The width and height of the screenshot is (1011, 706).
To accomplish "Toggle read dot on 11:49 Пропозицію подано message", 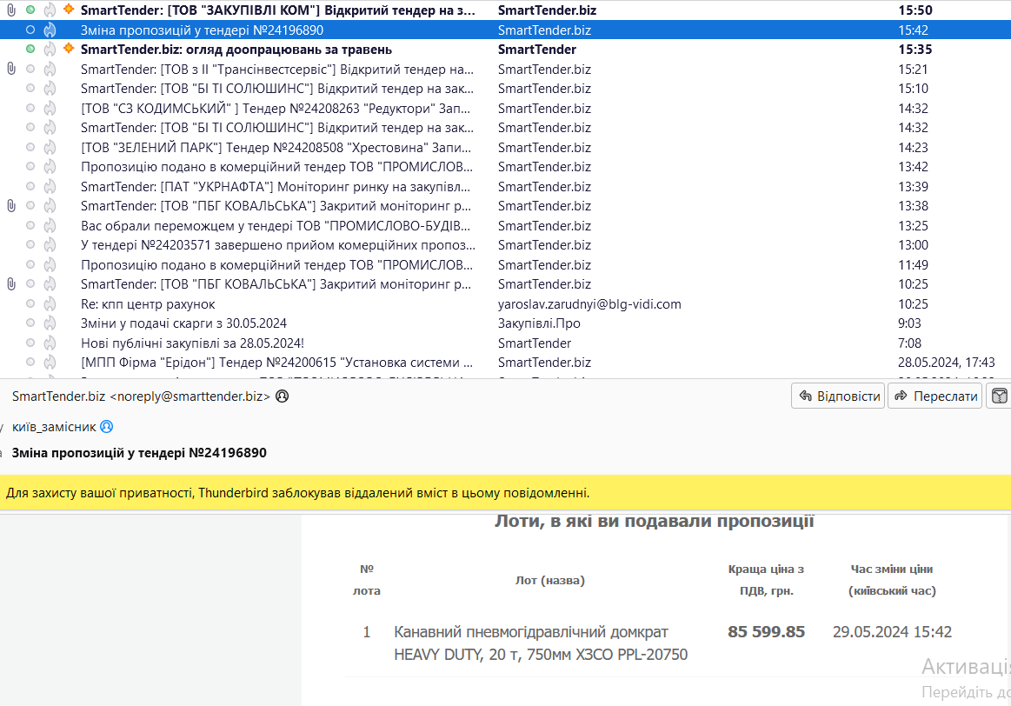I will (x=30, y=264).
